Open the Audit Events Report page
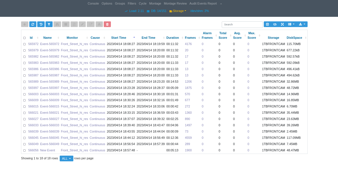 tap(203, 3)
